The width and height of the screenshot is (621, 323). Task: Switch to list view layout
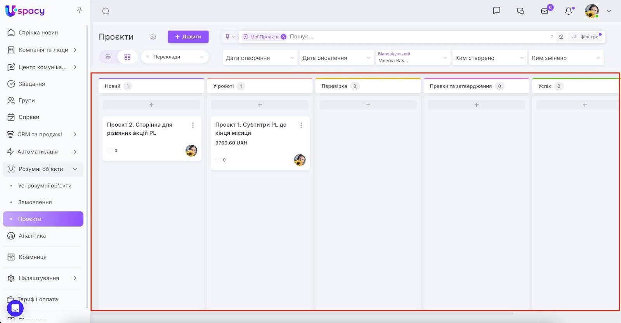(x=108, y=57)
